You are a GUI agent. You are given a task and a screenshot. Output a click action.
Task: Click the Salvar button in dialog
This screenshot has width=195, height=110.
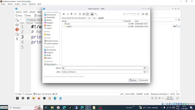pos(133,80)
